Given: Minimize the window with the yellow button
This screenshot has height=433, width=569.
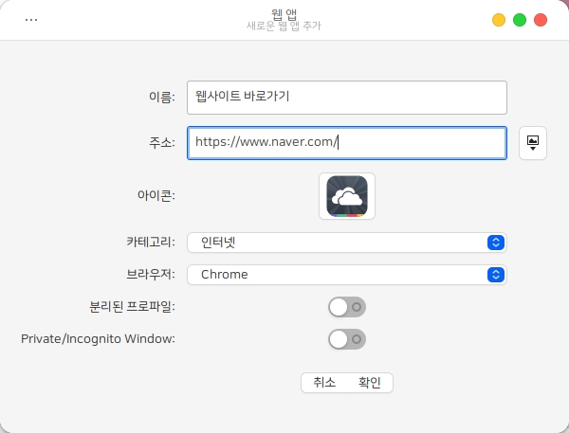Looking at the screenshot, I should 499,20.
